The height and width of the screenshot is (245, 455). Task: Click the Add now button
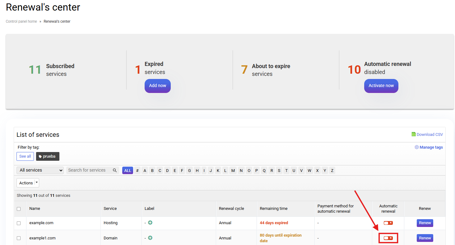pyautogui.click(x=157, y=86)
